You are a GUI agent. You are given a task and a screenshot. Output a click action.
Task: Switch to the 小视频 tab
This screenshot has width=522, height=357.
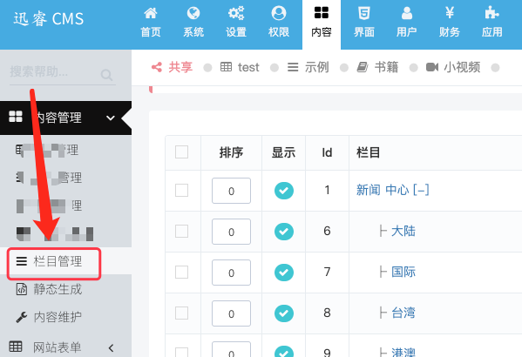coord(453,68)
